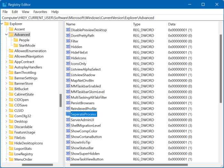Expand the CIDOpen key
Screen dimensions: 224x168
click(x=6, y=100)
